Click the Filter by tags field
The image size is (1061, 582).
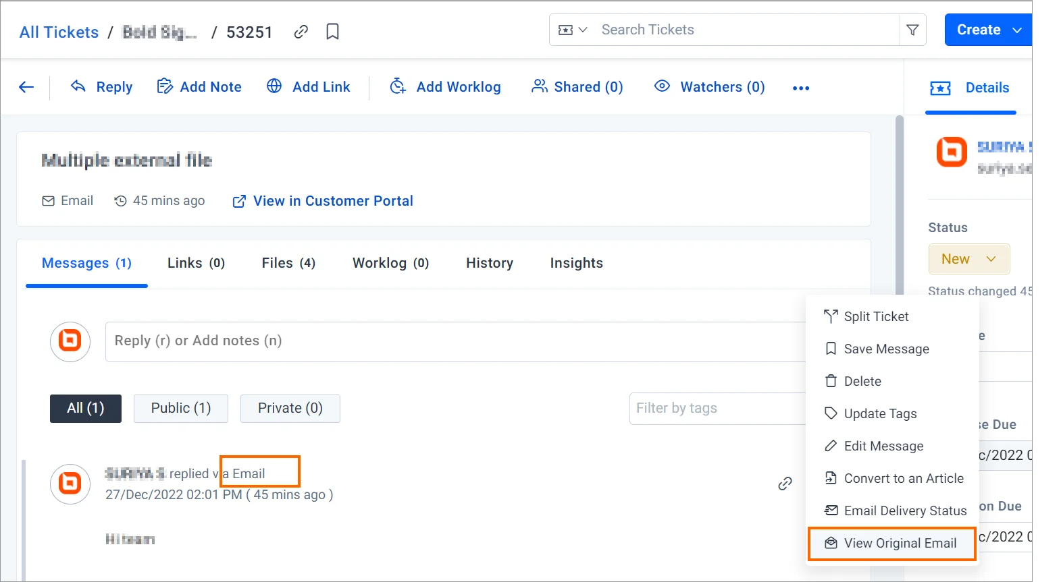tap(716, 409)
